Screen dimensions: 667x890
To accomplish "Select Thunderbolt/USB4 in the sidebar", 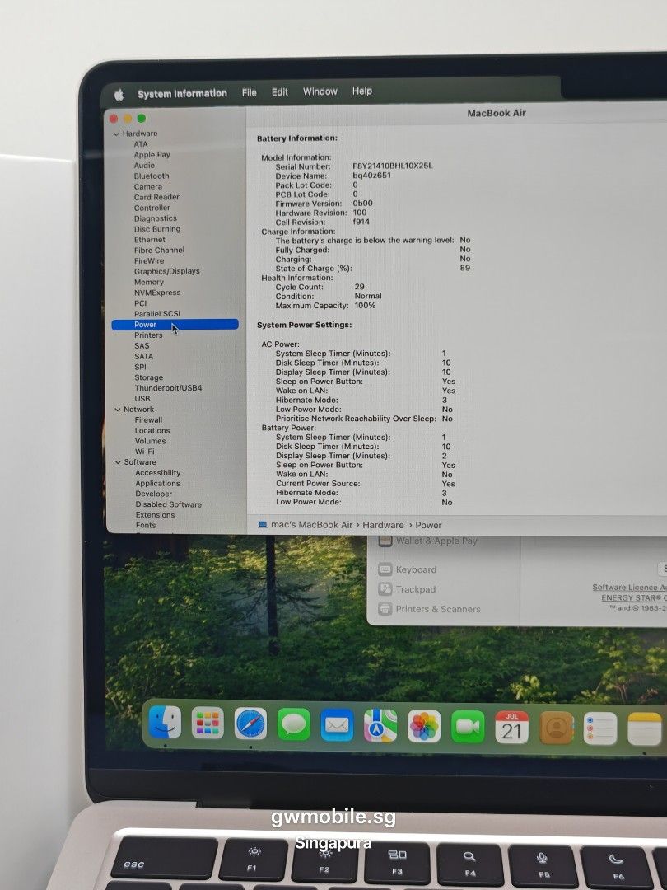I will (168, 388).
